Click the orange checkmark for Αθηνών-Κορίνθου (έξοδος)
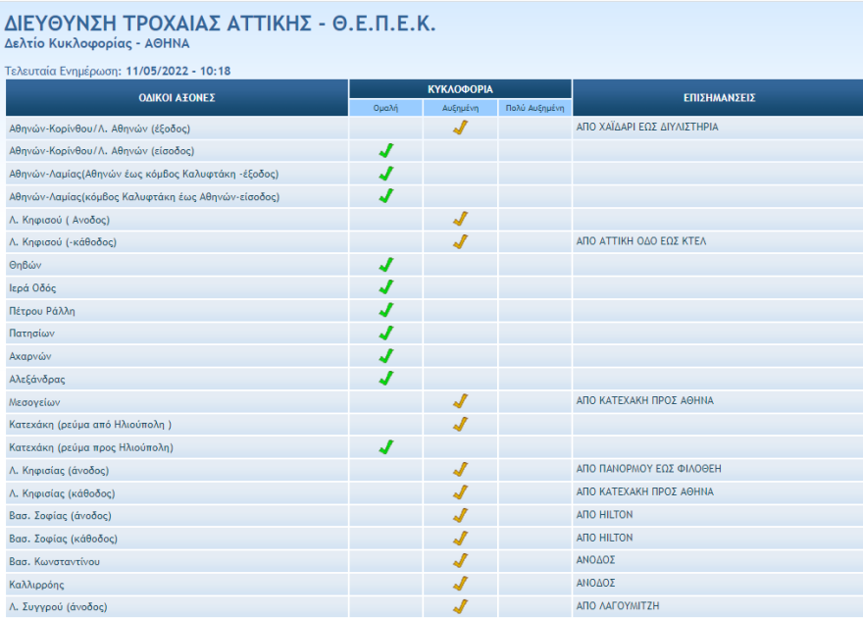Screen dimensions: 863x618 click(x=460, y=128)
